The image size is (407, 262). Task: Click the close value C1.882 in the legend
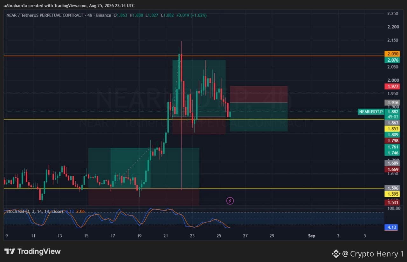(x=167, y=15)
